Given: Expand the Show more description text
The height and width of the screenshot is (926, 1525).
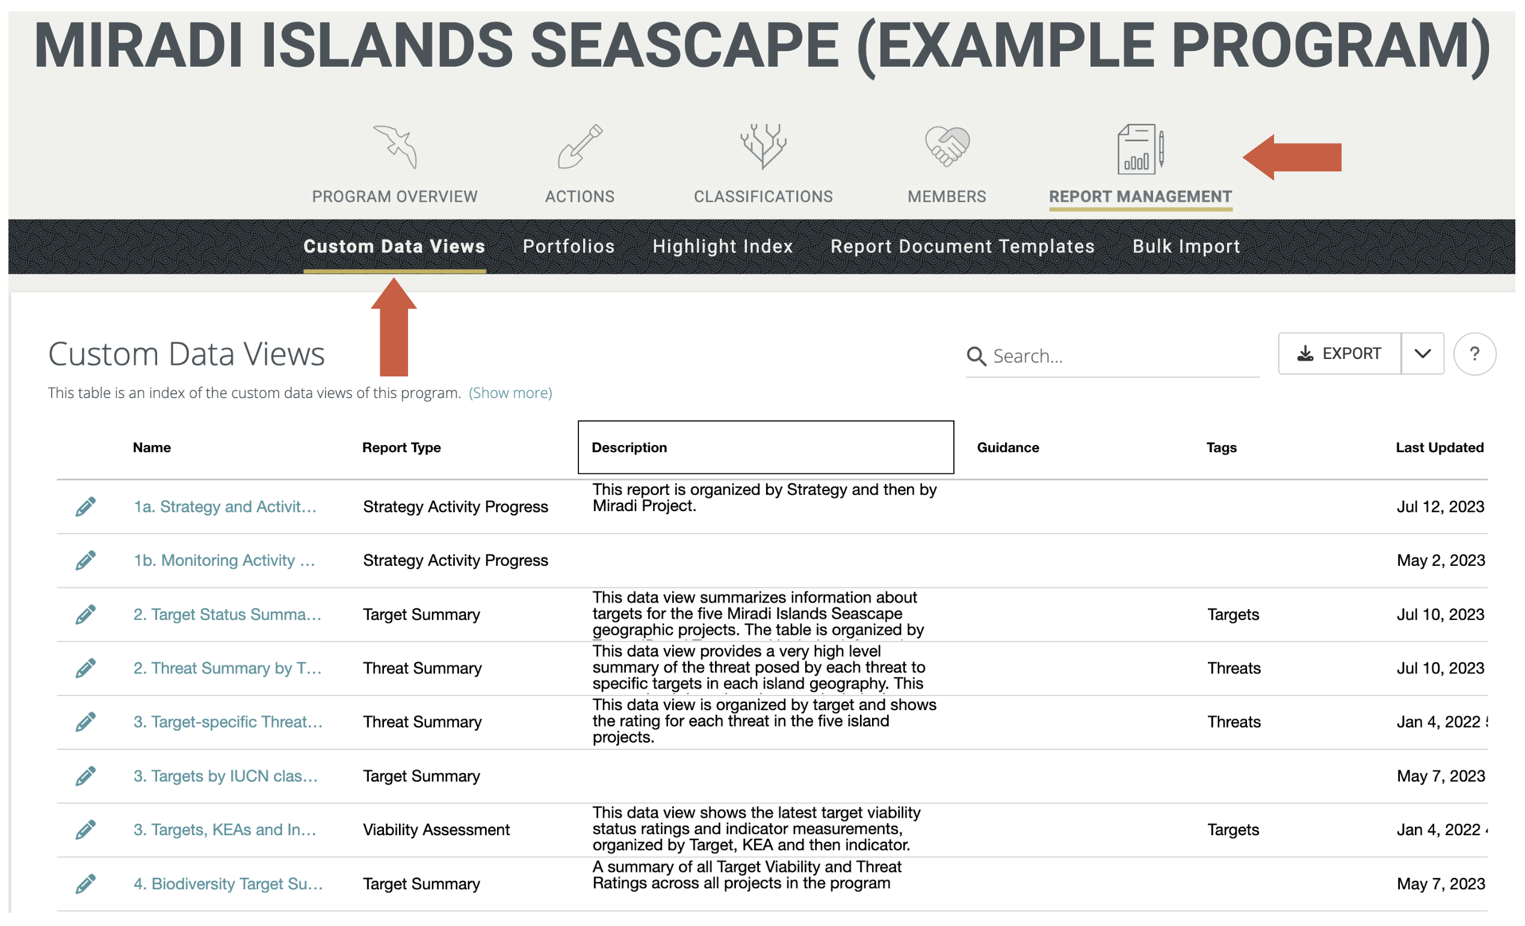Looking at the screenshot, I should click(x=510, y=392).
